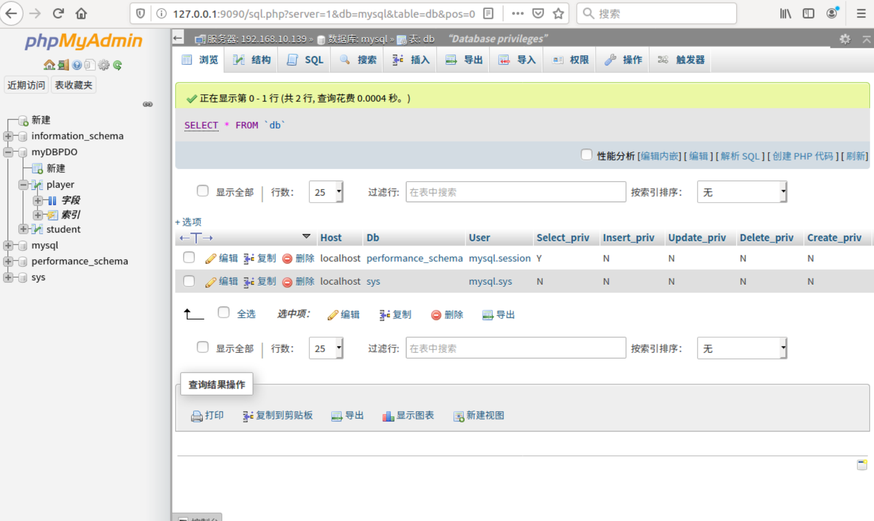Open performance_schema database in the tree
This screenshot has width=874, height=521.
[79, 261]
